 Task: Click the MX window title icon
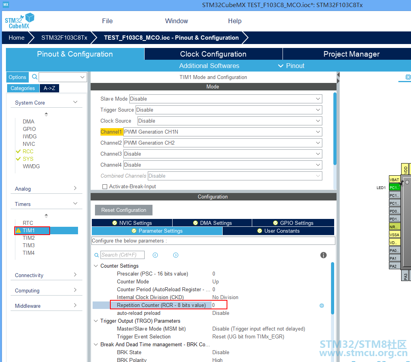[6, 4]
